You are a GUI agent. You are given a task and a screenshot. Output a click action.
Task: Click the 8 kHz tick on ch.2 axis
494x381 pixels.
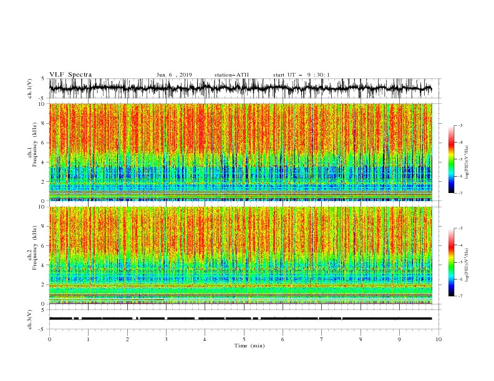click(44, 227)
